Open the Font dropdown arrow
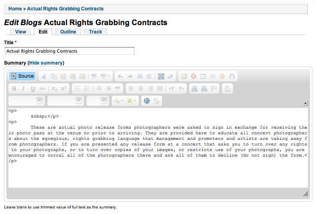Viewport: 316px width, 214px height. click(x=79, y=100)
